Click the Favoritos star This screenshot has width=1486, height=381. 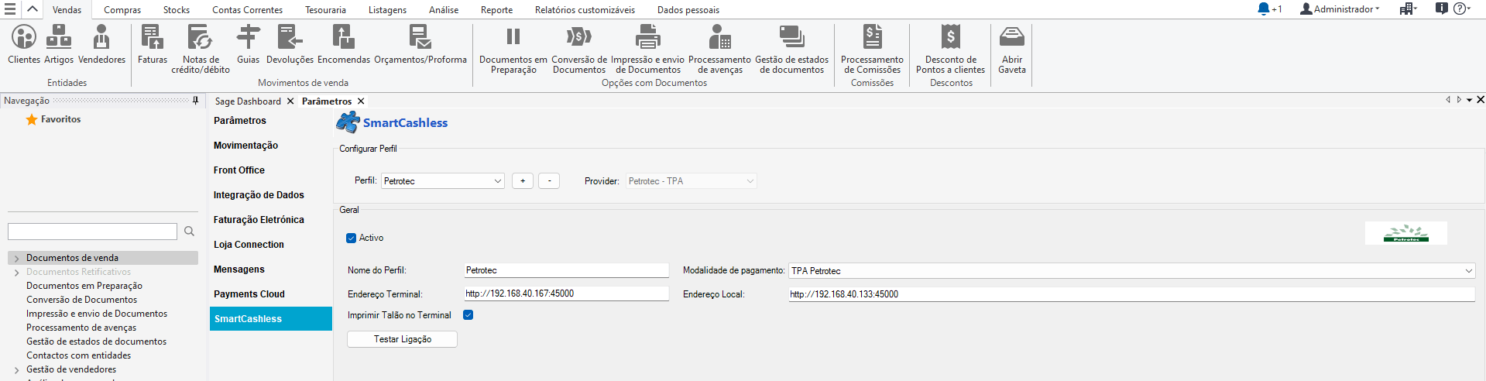point(32,119)
